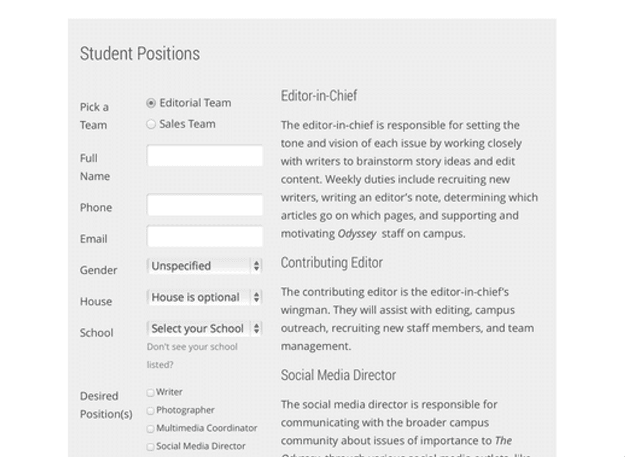Check the Writer position checkbox
Viewport: 625px width, 457px height.
pos(151,393)
